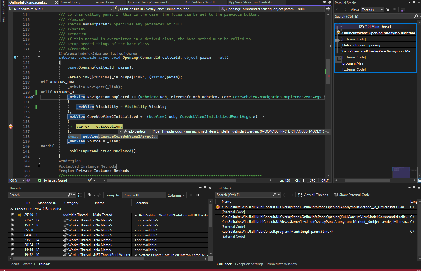Click the Threads search magnifier icon
The width and height of the screenshot is (421, 271).
coord(70,195)
